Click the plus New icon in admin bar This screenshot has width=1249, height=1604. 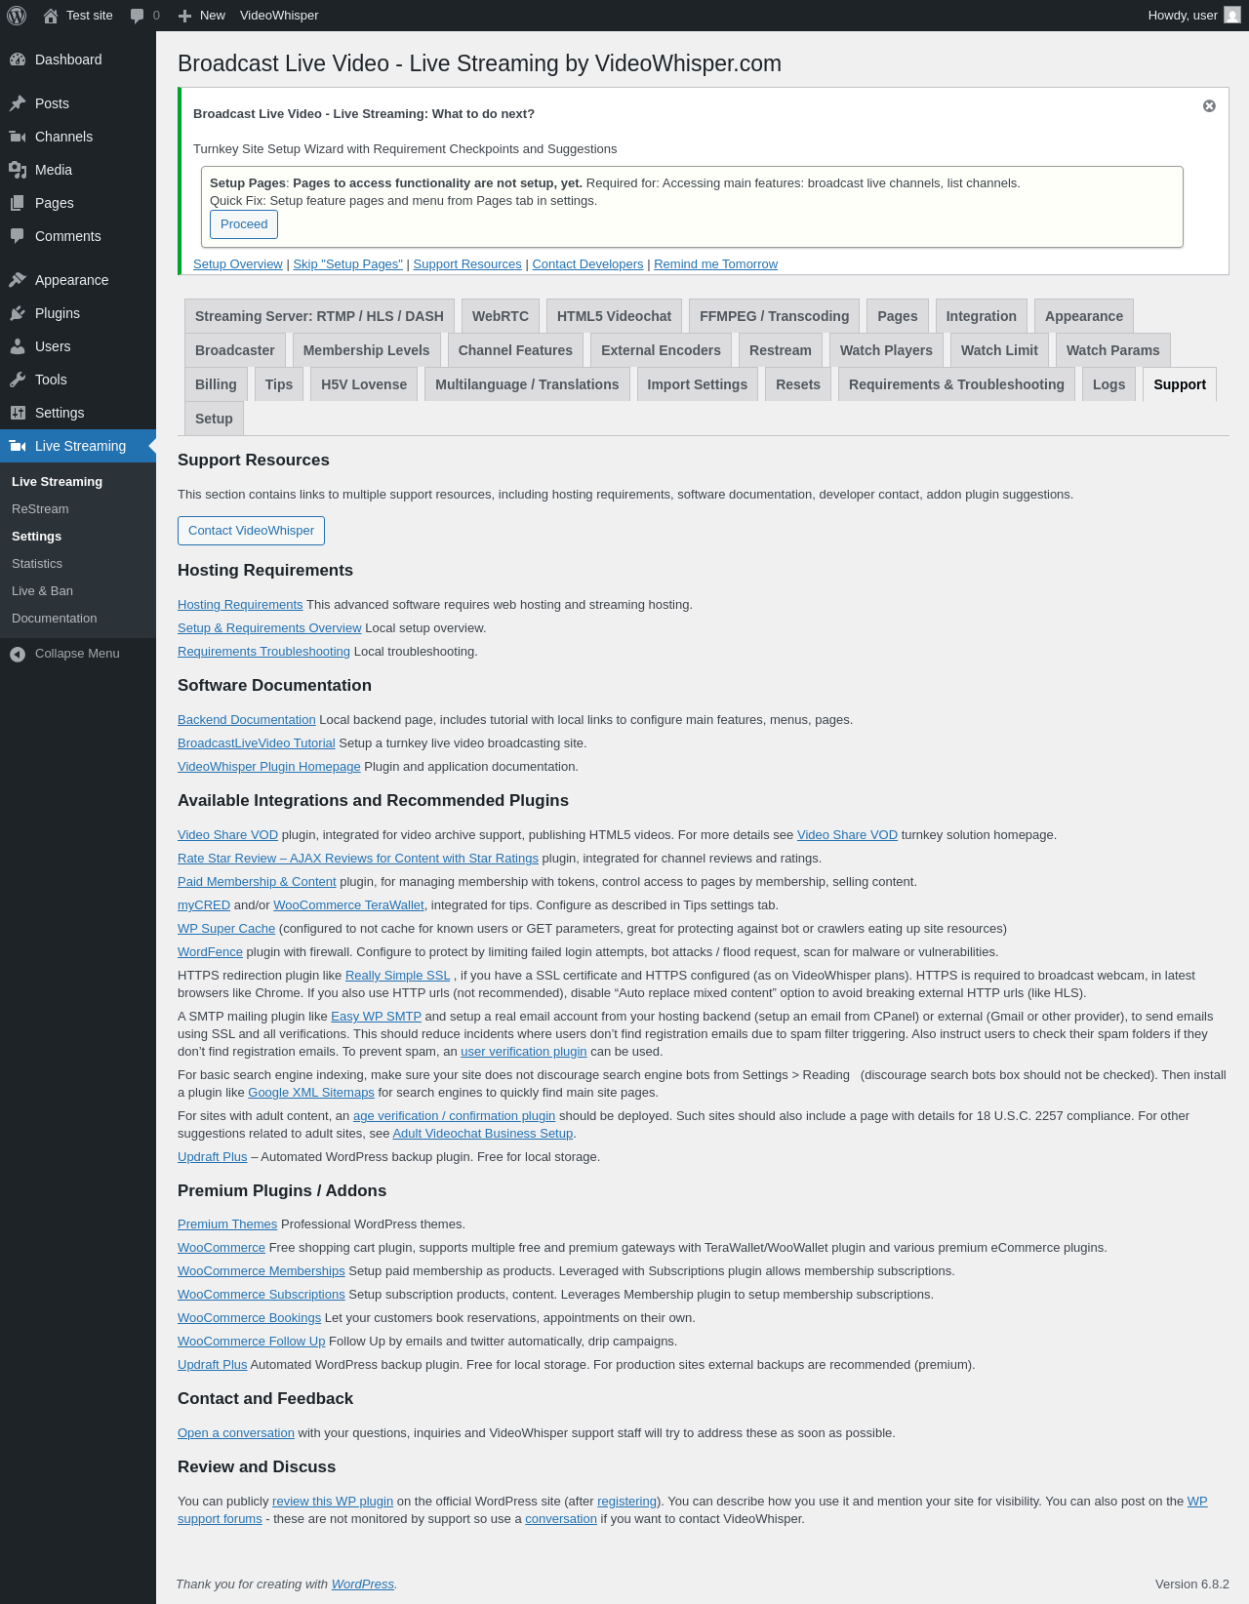point(184,16)
